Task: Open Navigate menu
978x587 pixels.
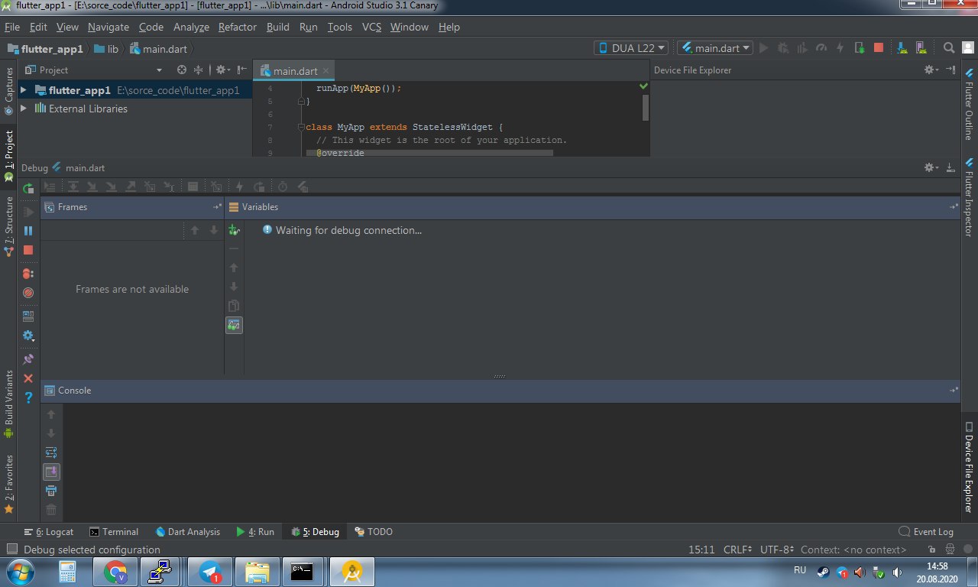Action: pos(108,27)
